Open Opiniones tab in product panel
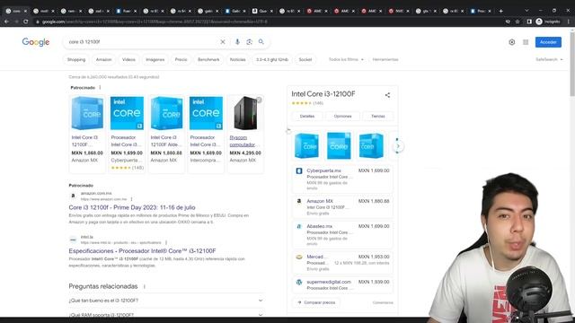Screen dimensions: 575x323 (x=342, y=116)
